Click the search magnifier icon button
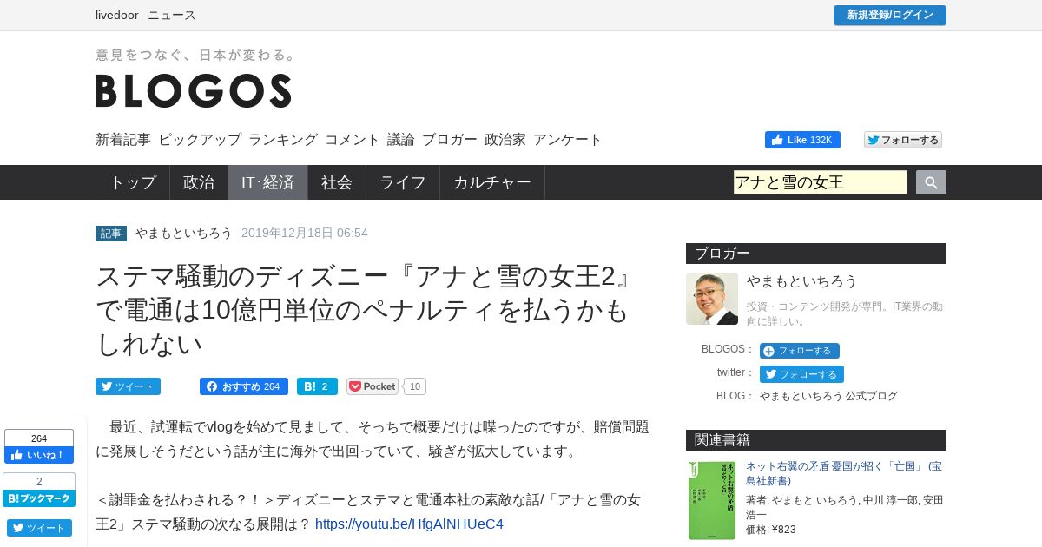 coord(931,182)
